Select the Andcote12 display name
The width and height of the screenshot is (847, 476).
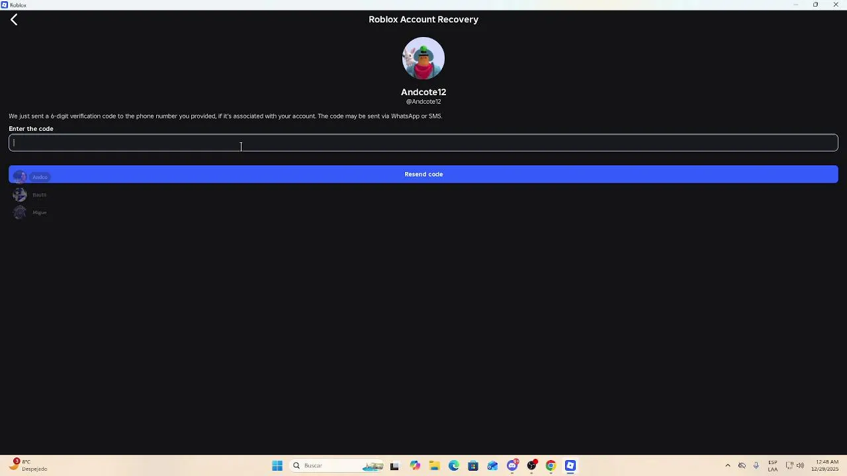423,92
